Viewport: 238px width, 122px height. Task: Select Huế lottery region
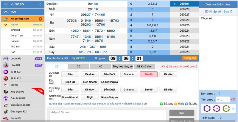click(23, 52)
